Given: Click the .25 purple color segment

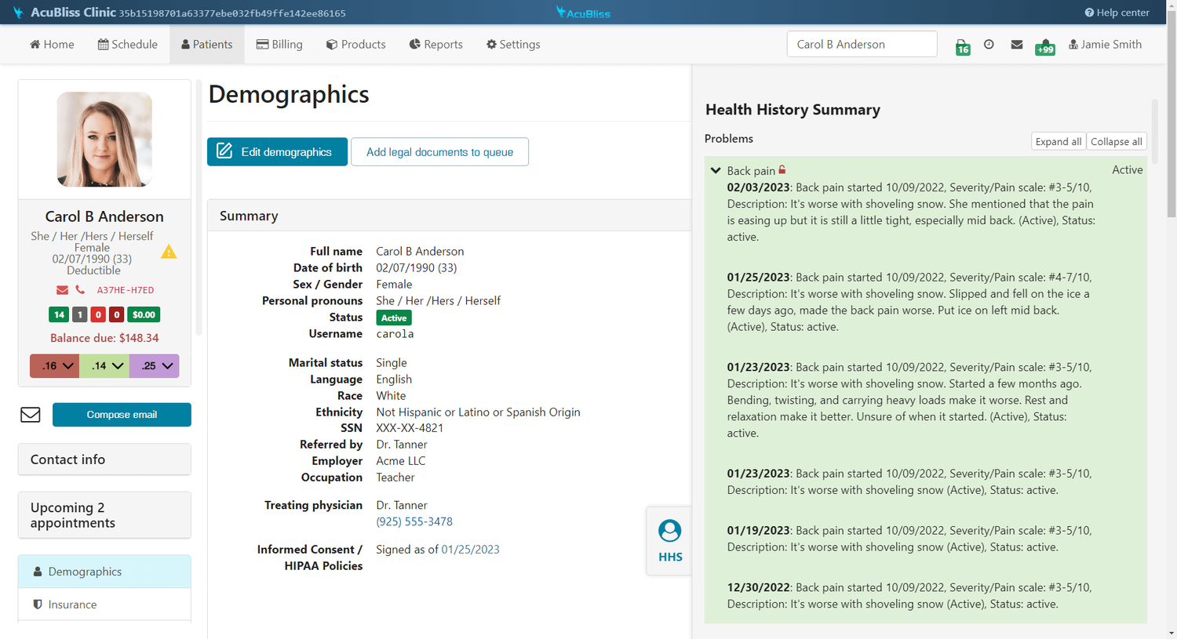Looking at the screenshot, I should tap(154, 365).
